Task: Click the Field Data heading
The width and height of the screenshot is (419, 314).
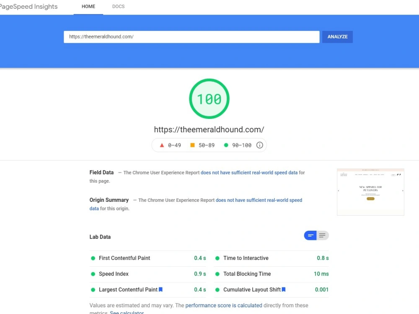Action: 101,172
